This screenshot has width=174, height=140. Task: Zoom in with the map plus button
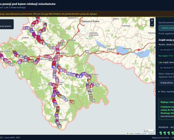[x=152, y=20]
